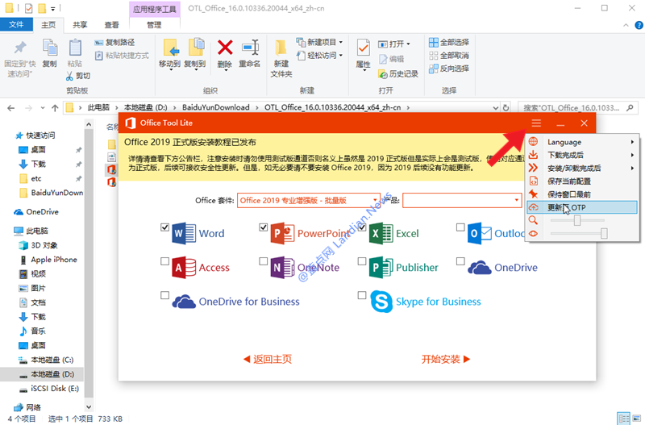Open the 新建项目 dropdown in ribbon
The height and width of the screenshot is (425, 645).
340,43
